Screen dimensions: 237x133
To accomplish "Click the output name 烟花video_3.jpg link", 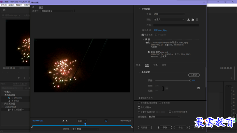I will (x=160, y=30).
